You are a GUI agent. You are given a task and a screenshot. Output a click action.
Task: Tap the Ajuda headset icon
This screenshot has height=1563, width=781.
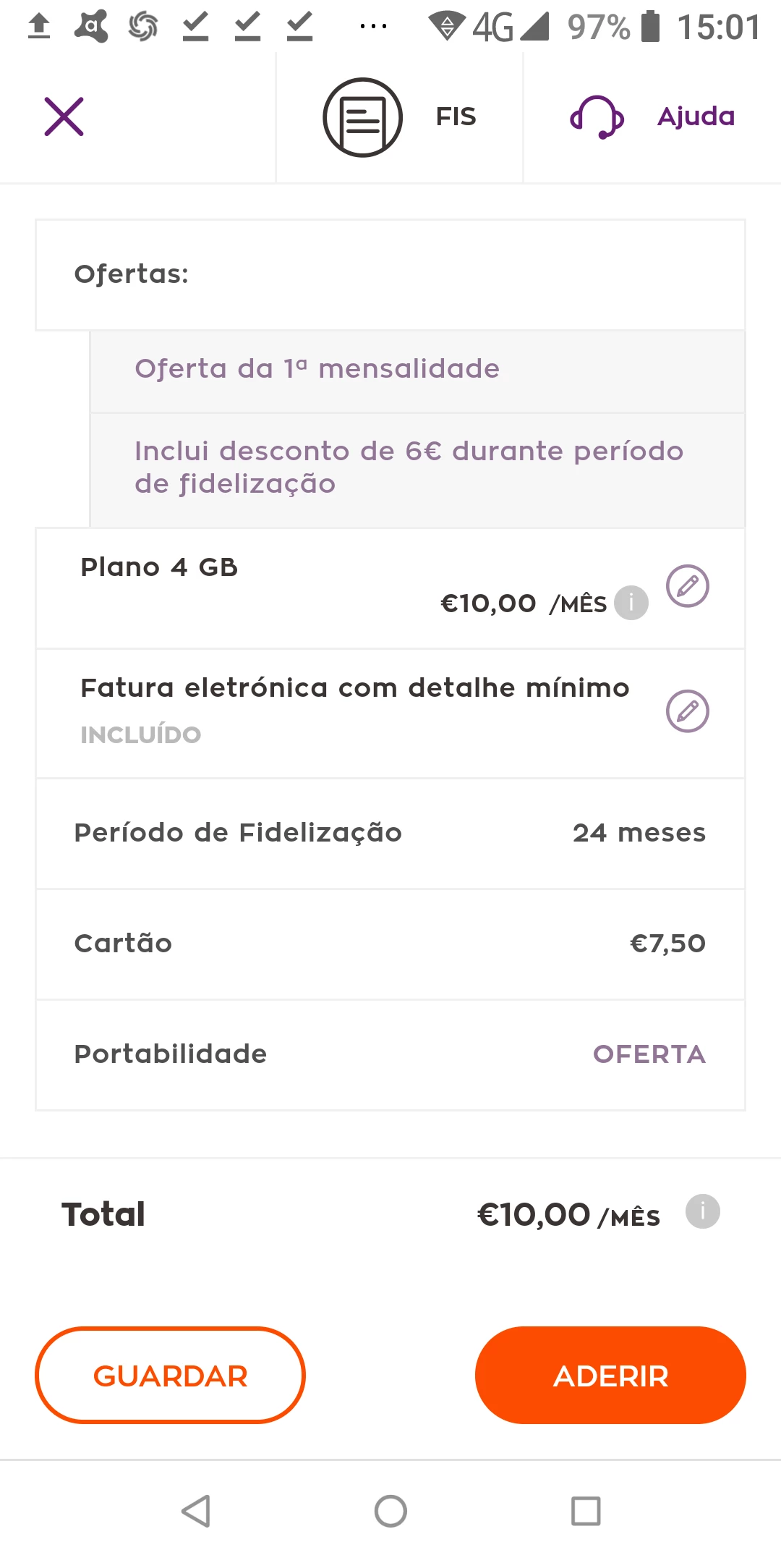pyautogui.click(x=597, y=117)
